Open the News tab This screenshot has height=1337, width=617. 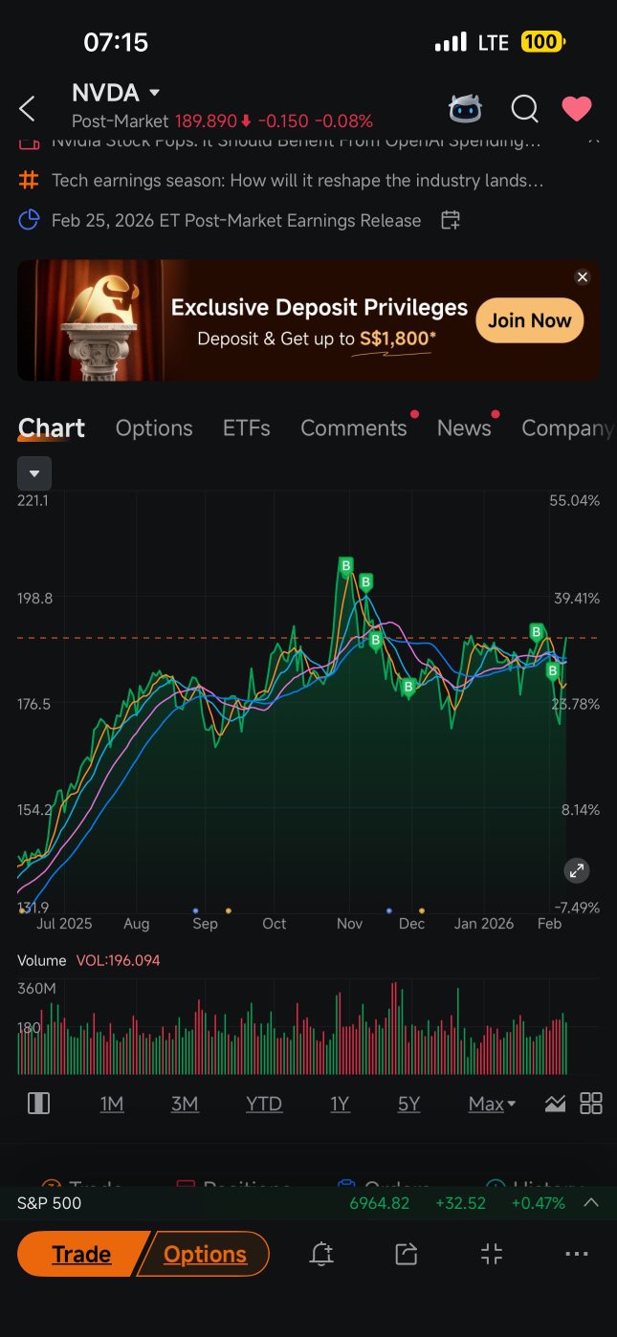pos(464,428)
